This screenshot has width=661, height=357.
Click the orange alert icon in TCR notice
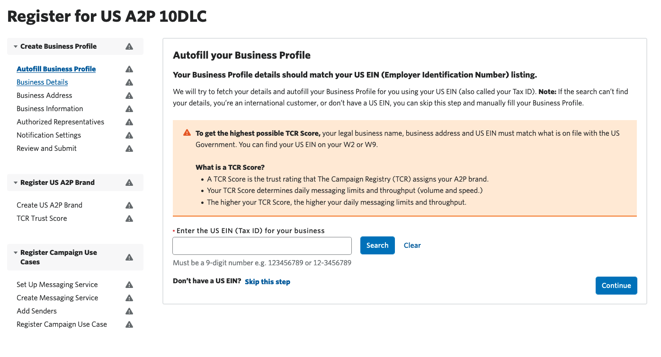coord(187,133)
